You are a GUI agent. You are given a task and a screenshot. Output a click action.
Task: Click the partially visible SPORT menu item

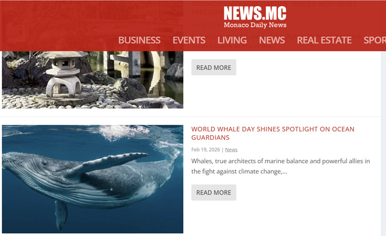point(375,40)
